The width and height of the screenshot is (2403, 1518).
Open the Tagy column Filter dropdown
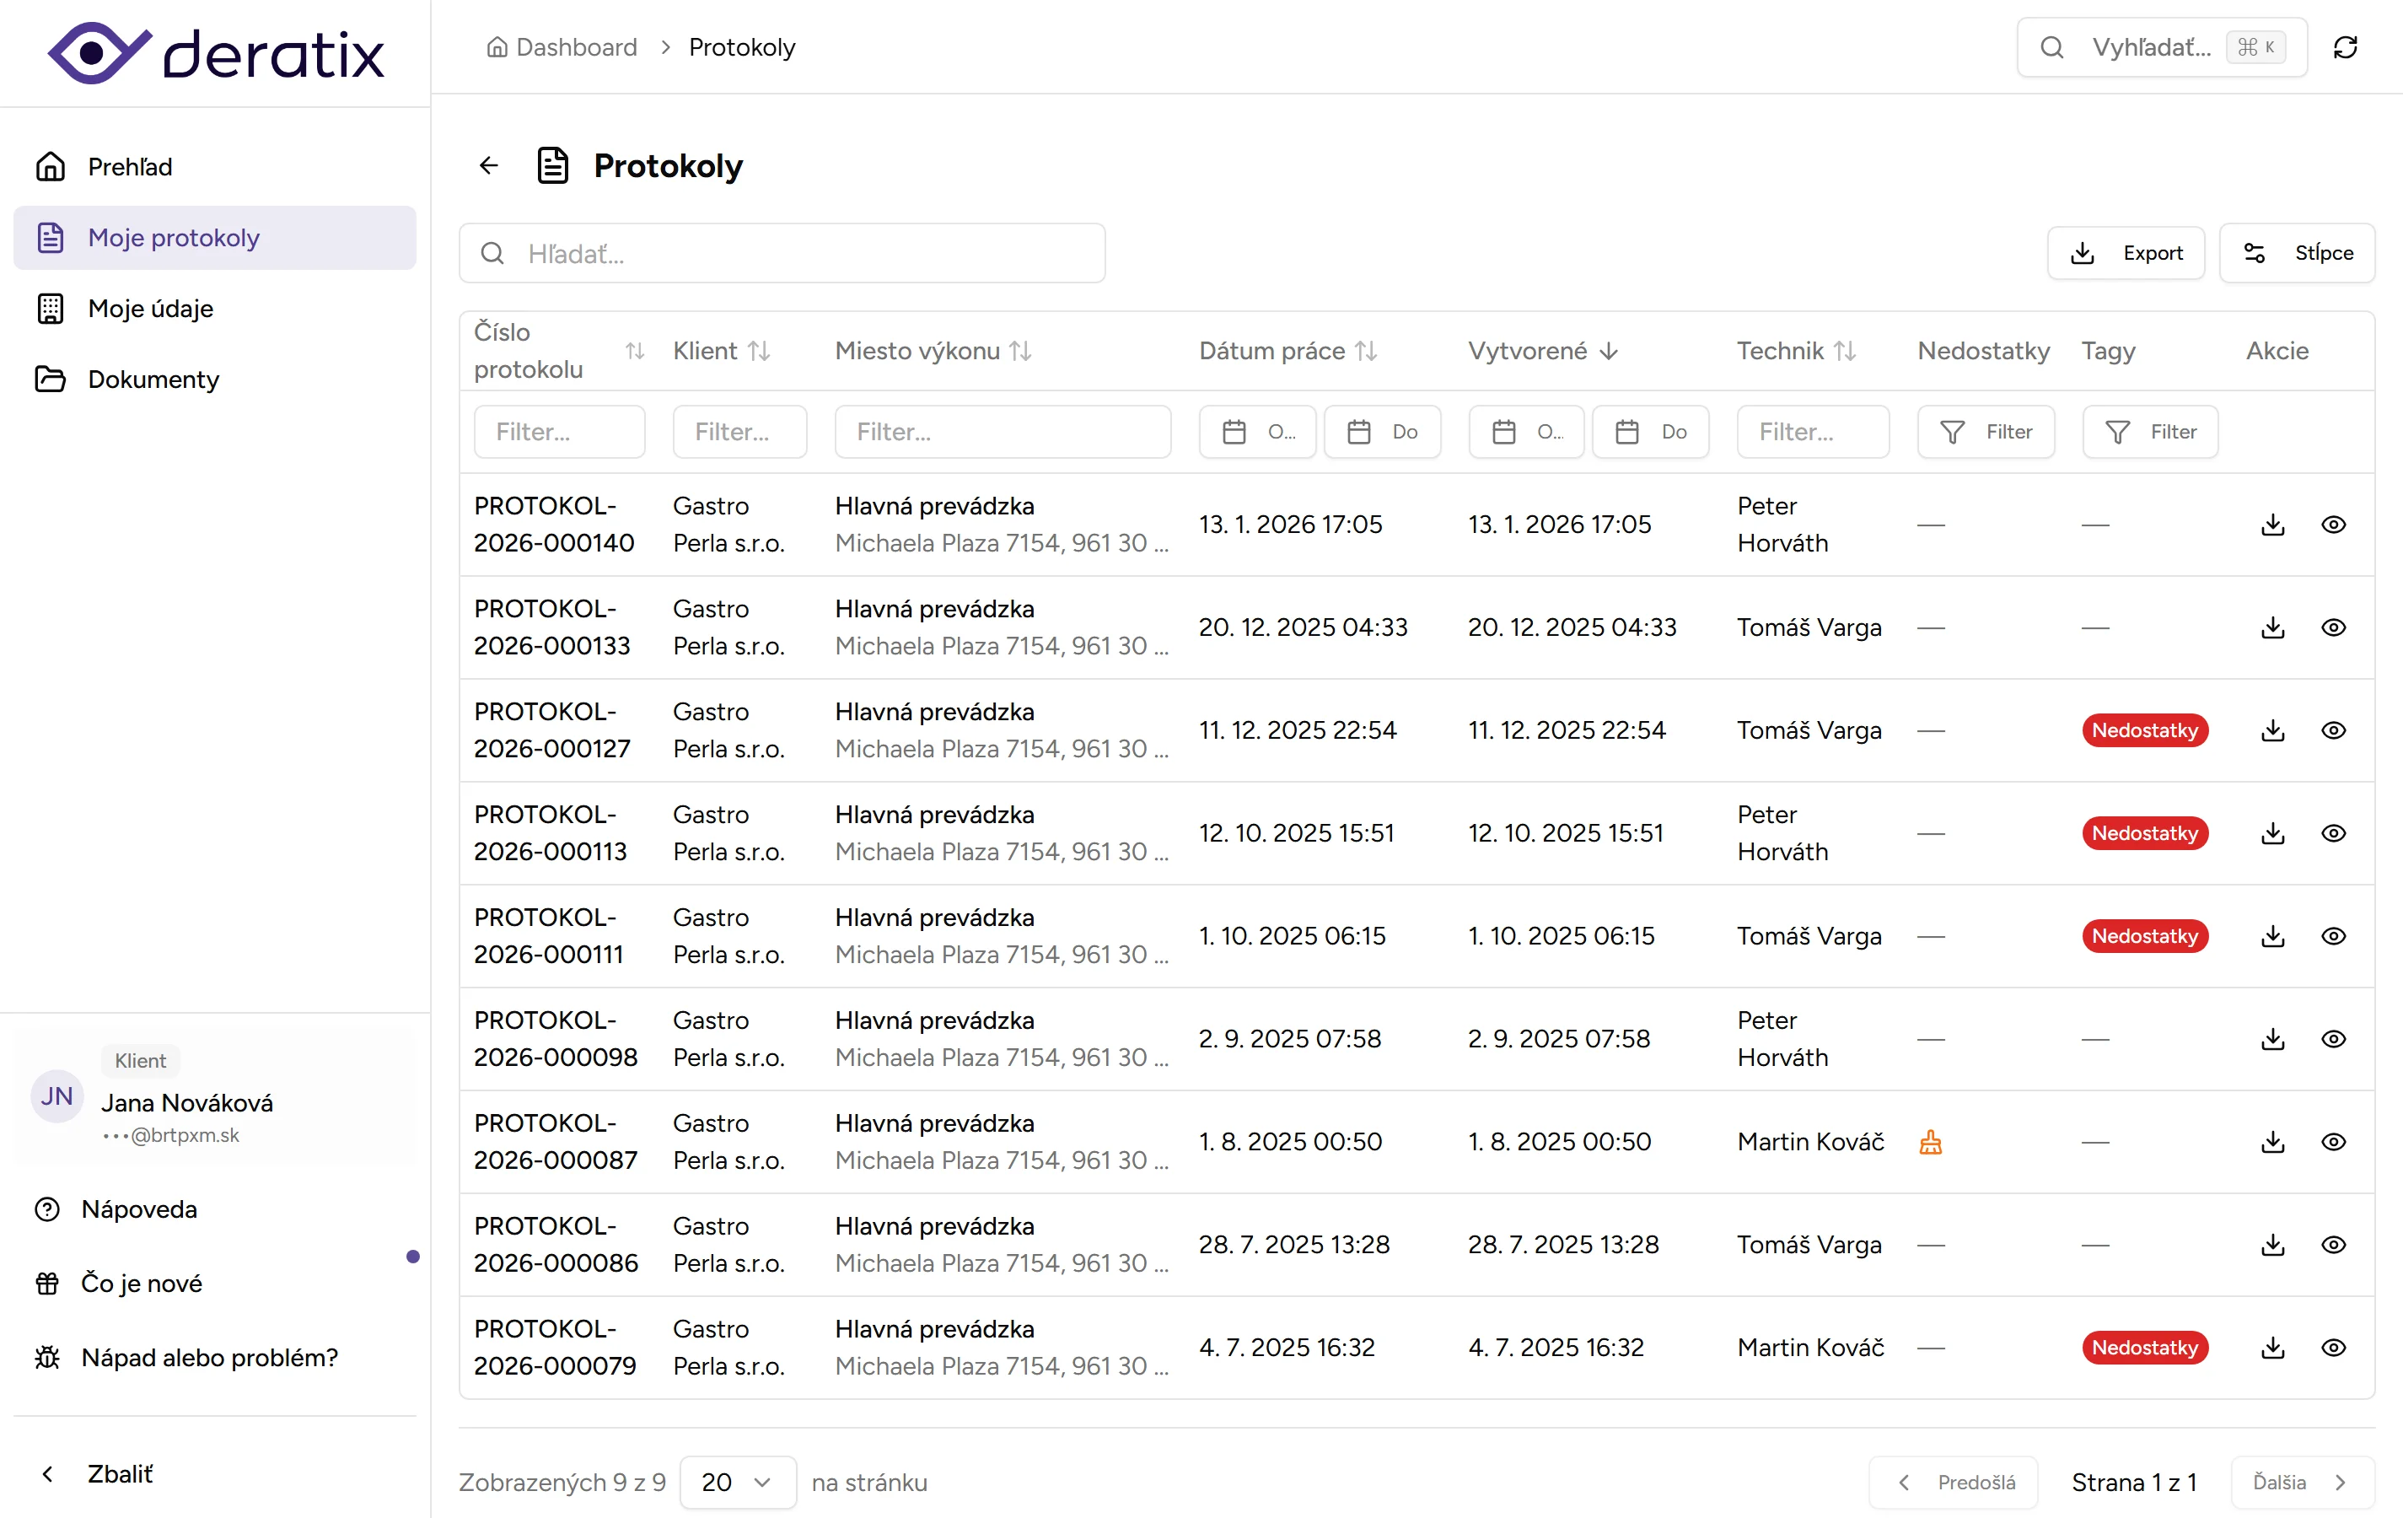(2149, 432)
